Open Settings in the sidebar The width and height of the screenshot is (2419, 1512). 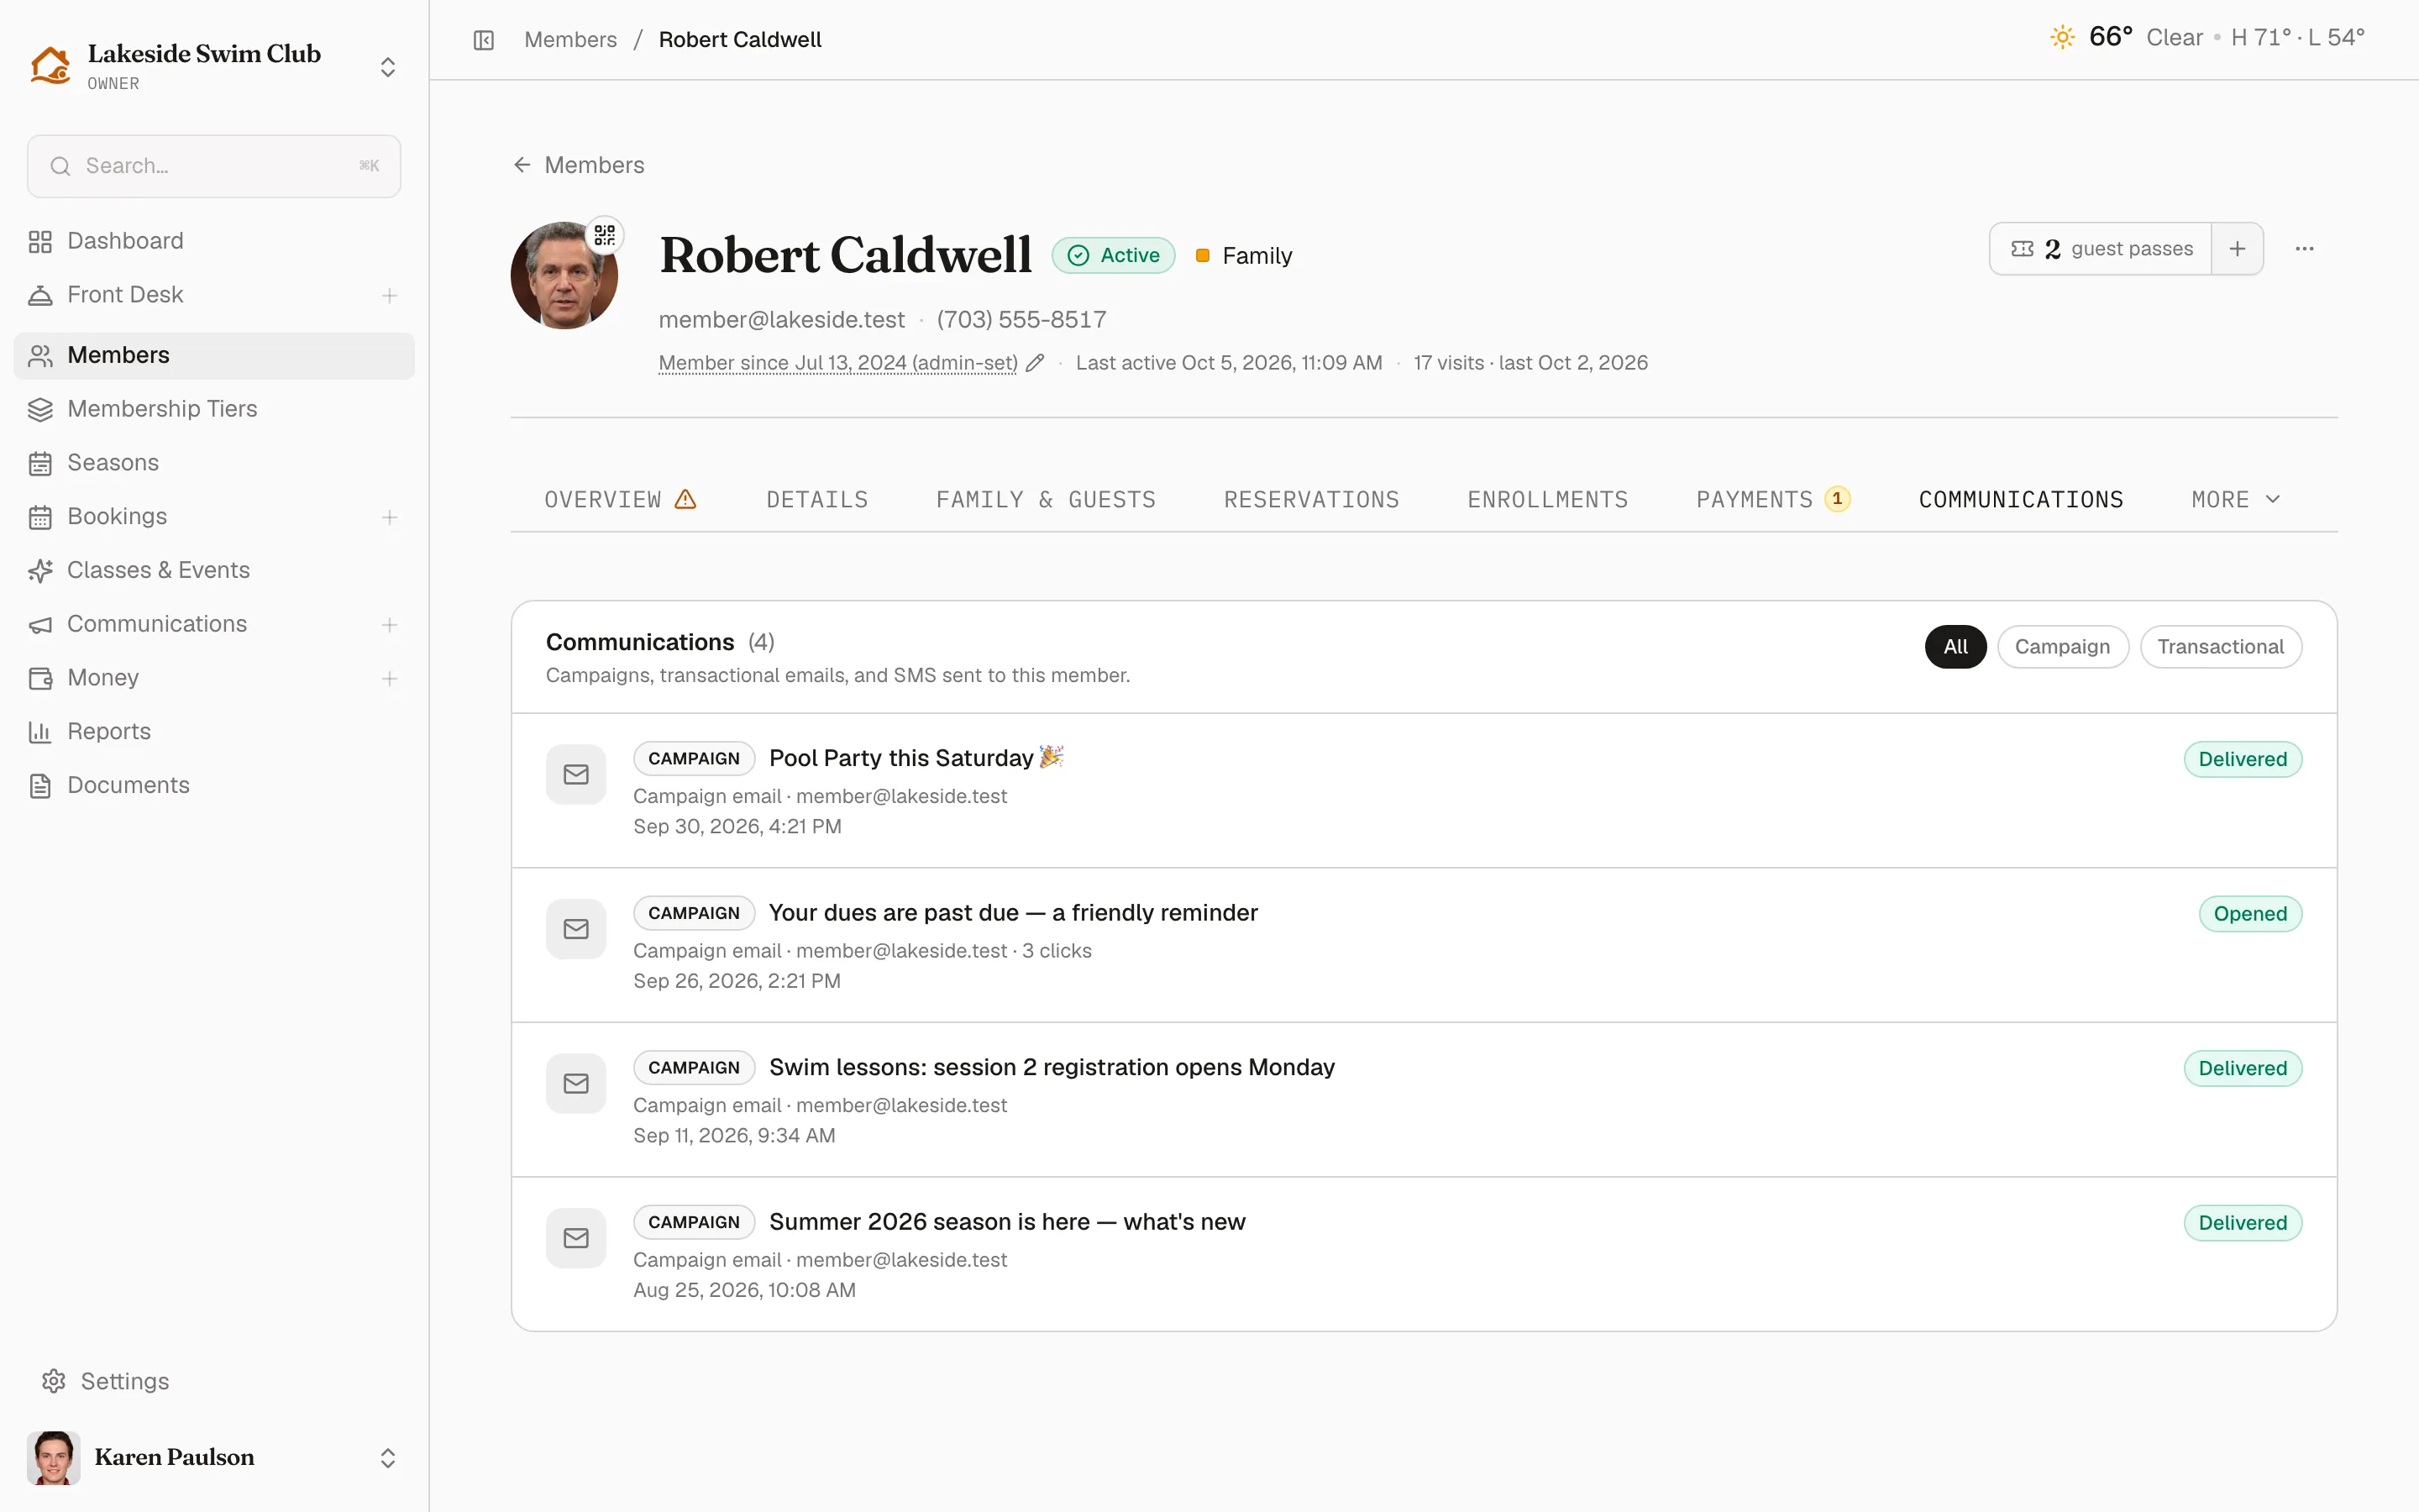coord(214,1381)
